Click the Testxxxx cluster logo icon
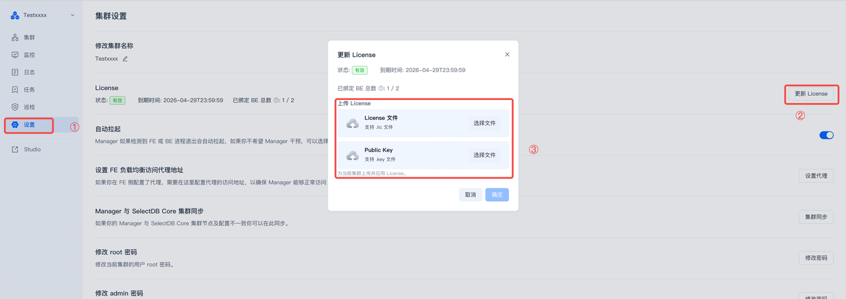Image resolution: width=846 pixels, height=299 pixels. [15, 15]
